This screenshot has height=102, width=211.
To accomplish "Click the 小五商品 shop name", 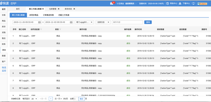I will (x=120, y=4).
